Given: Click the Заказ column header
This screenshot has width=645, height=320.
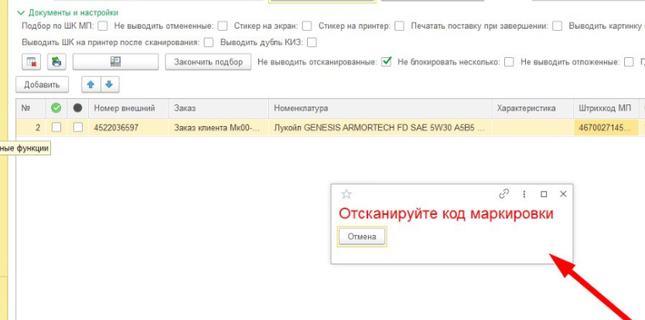Looking at the screenshot, I should [x=218, y=108].
